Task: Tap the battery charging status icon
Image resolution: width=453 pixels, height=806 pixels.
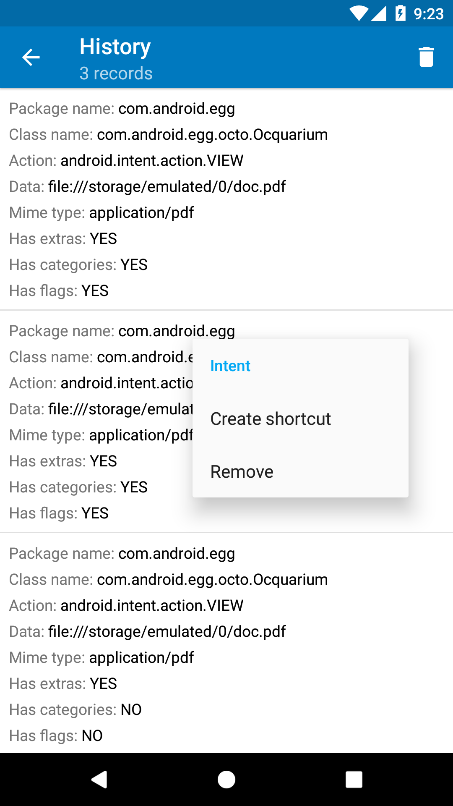Action: coord(401,13)
